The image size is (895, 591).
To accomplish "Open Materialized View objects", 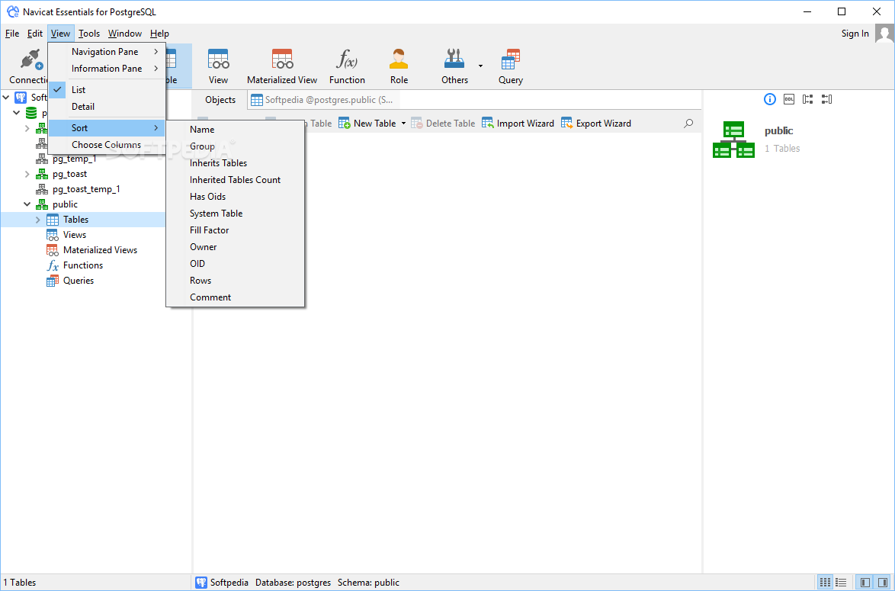I will [x=282, y=66].
